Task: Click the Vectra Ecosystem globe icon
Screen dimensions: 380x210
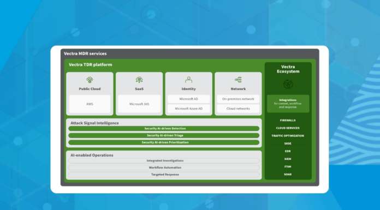Action: [288, 85]
